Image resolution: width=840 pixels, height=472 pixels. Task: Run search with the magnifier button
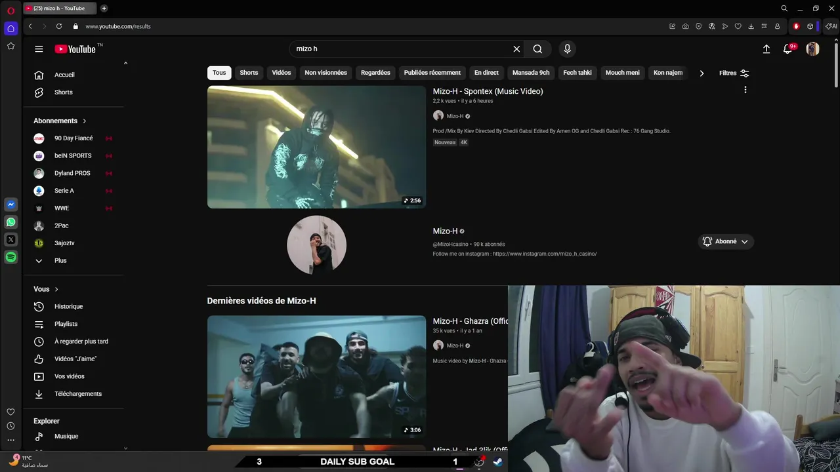[537, 49]
